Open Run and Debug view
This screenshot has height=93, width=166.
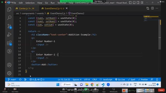[9, 35]
